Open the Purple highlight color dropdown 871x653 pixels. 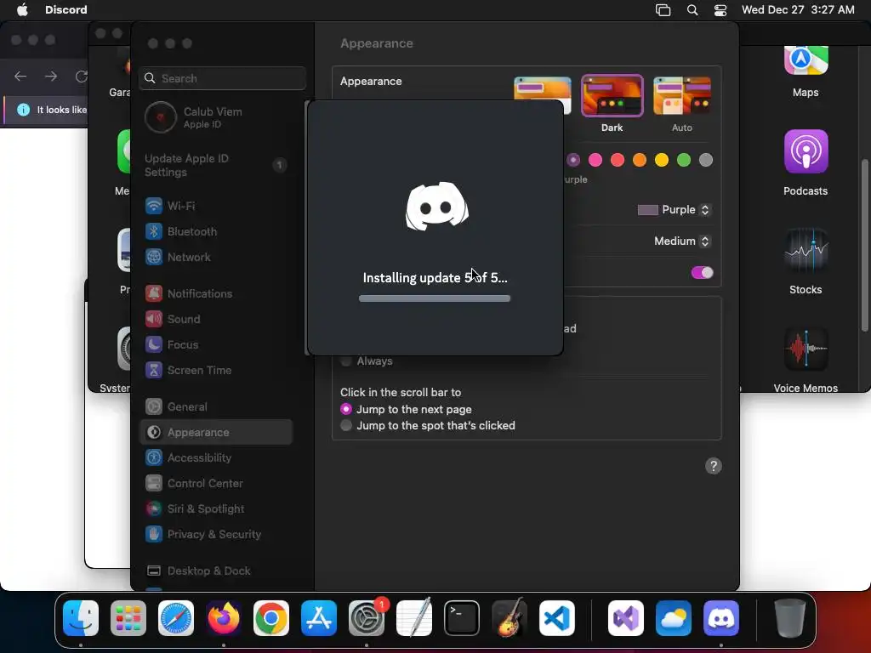coord(674,210)
